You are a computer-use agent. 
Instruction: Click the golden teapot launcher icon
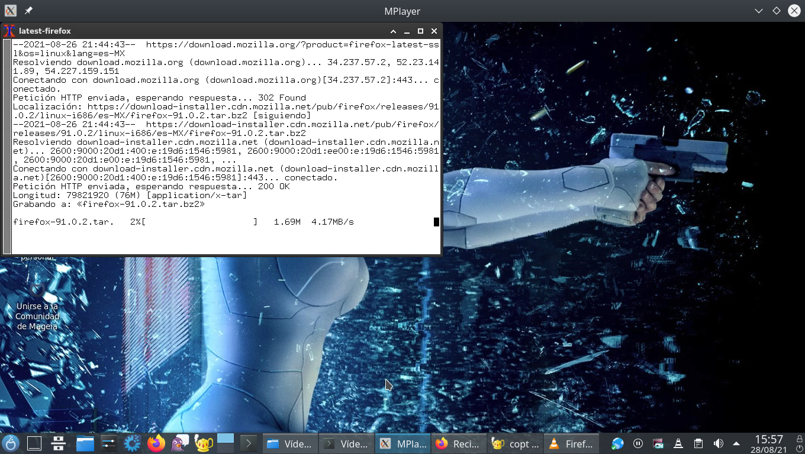point(204,443)
